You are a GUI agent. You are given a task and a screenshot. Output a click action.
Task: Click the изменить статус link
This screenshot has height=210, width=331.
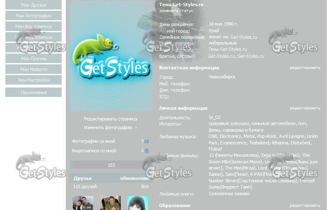point(176,11)
